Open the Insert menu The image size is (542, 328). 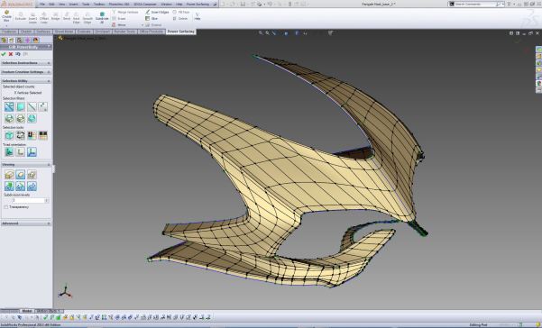click(x=73, y=5)
